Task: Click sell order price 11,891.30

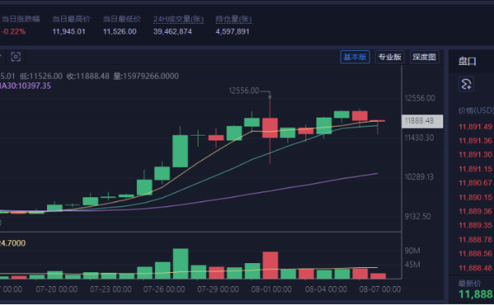Action: coord(475,155)
